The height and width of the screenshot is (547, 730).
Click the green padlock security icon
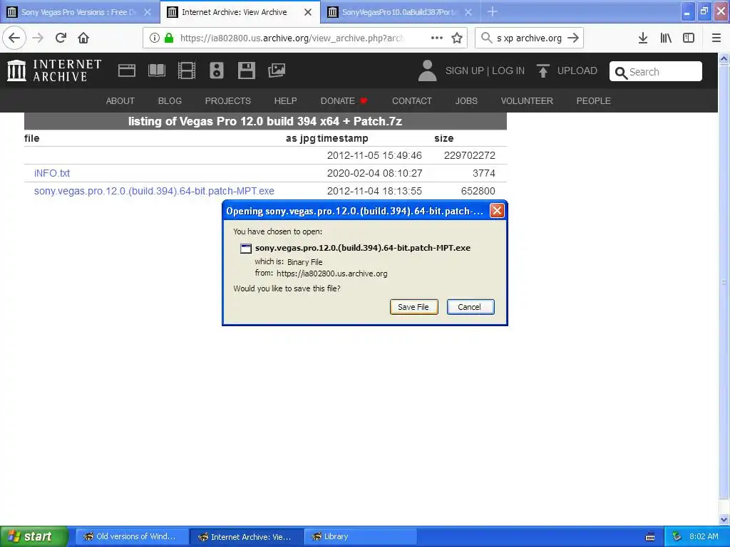169,38
